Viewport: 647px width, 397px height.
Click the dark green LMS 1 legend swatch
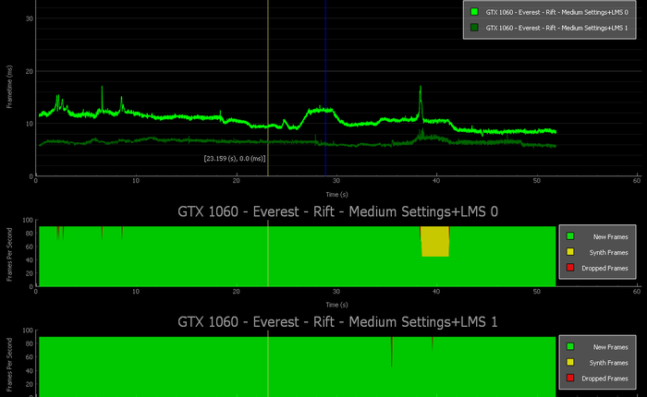(474, 28)
